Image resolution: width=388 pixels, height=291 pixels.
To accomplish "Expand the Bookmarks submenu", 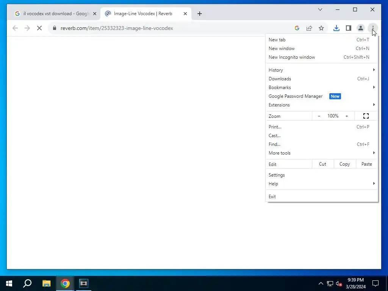I will pos(322,88).
